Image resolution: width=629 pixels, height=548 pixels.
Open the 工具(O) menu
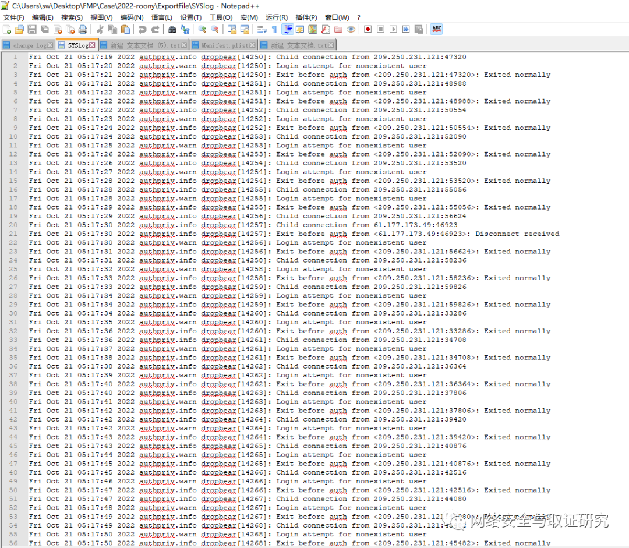[221, 17]
